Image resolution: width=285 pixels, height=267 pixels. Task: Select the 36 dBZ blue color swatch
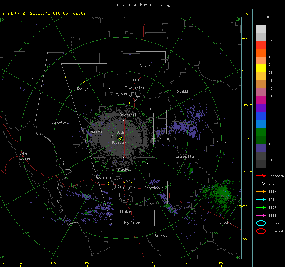[x=261, y=116]
